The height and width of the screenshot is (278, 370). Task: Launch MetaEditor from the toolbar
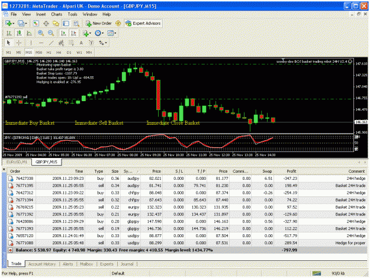click(118, 23)
